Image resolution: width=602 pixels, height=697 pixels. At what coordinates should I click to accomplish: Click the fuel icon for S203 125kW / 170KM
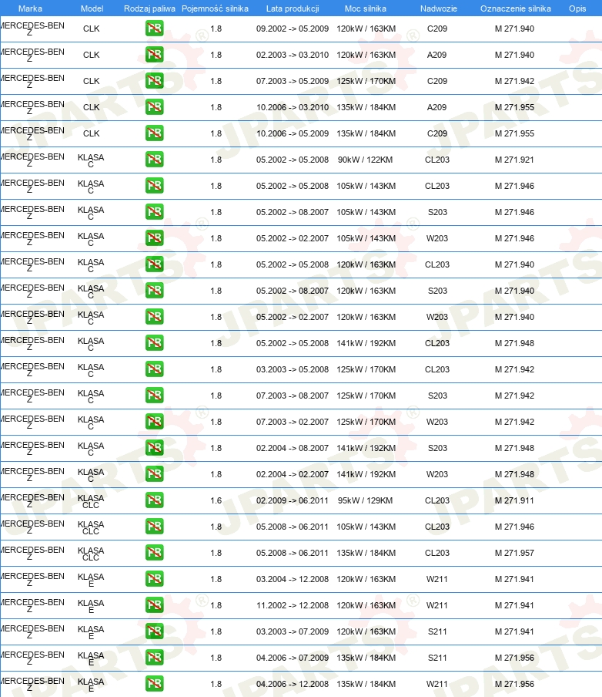[155, 396]
